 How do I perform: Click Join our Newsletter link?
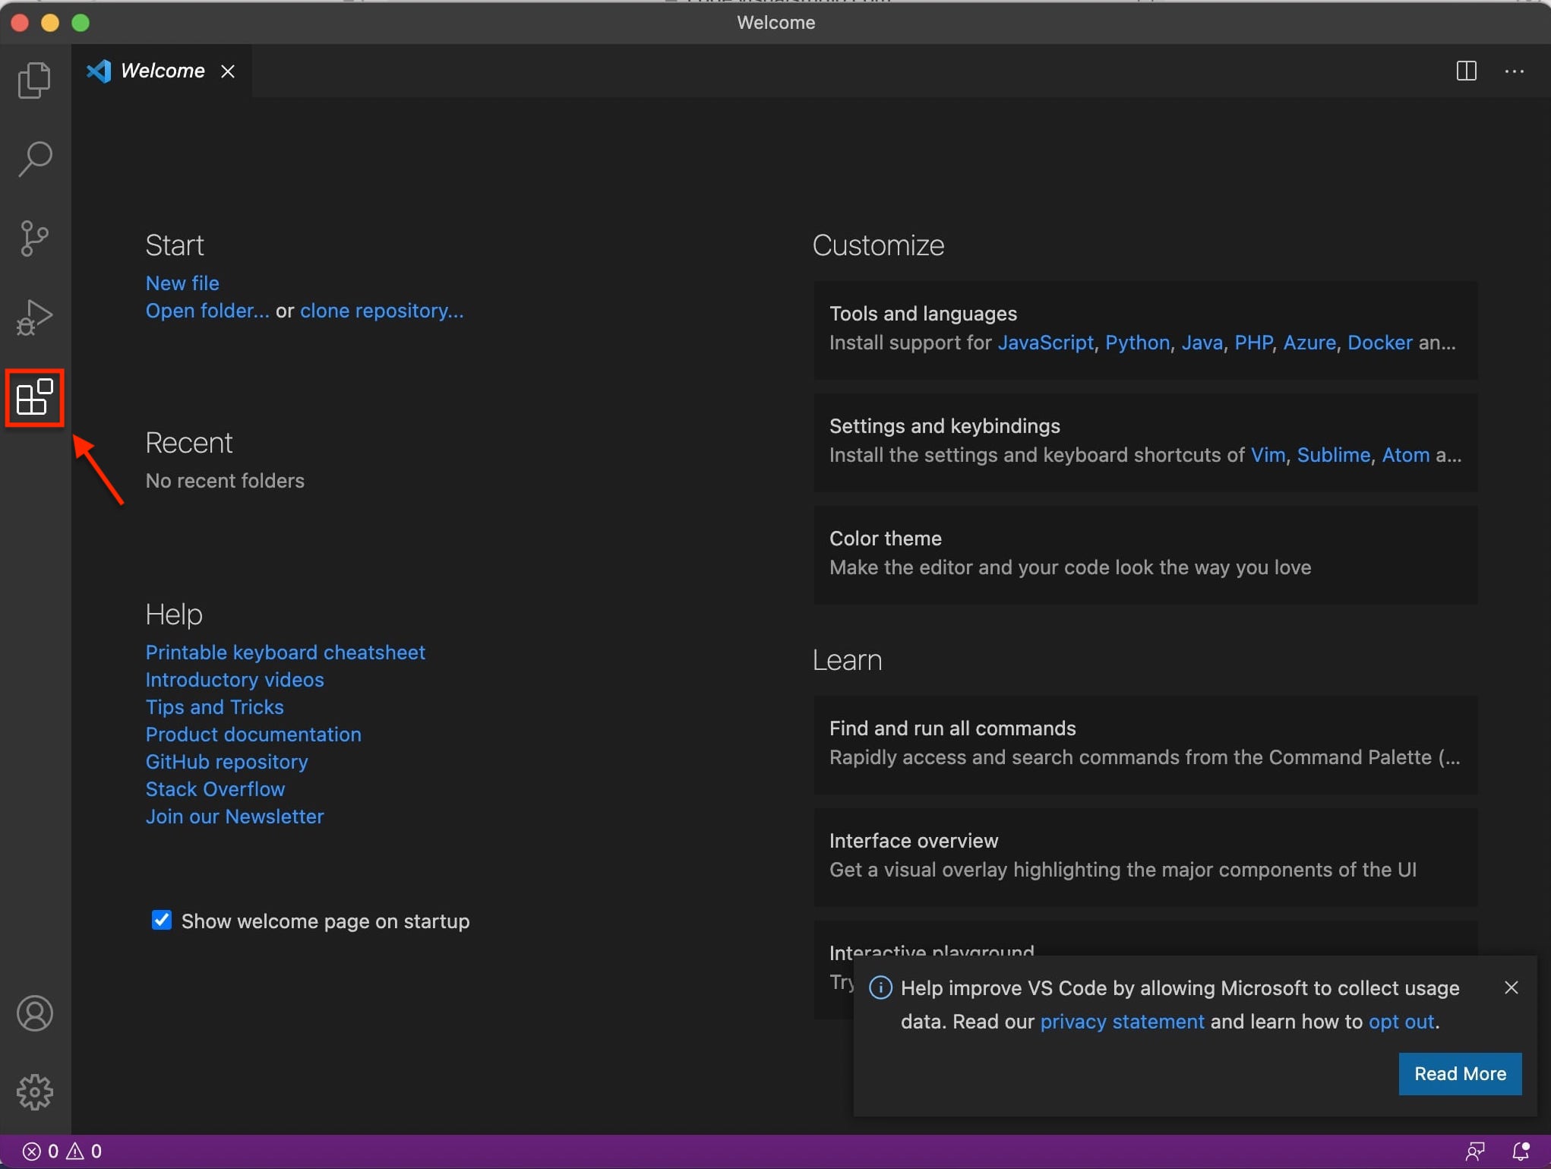(235, 817)
